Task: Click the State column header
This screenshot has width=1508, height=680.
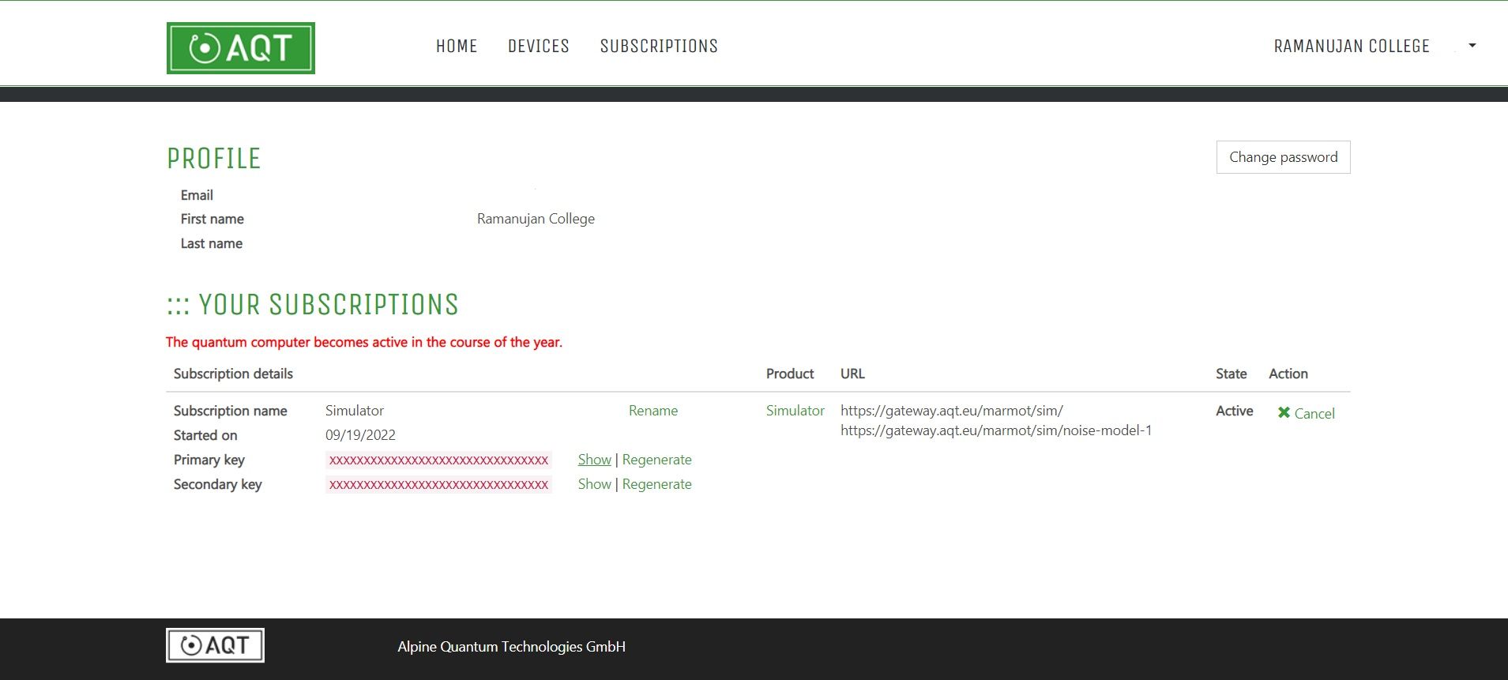Action: pos(1231,374)
